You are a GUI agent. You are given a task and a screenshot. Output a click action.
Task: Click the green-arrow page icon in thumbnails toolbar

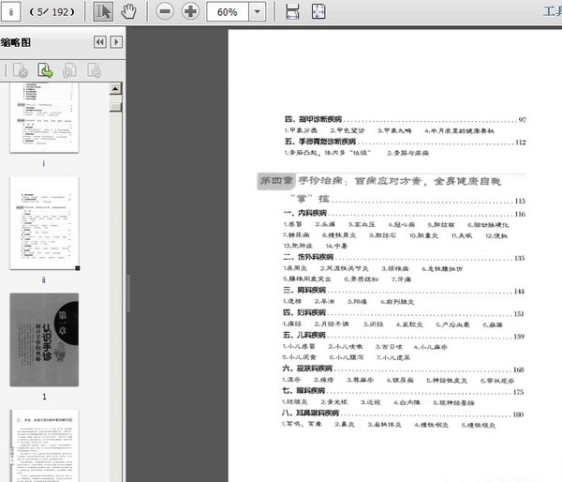click(x=44, y=70)
